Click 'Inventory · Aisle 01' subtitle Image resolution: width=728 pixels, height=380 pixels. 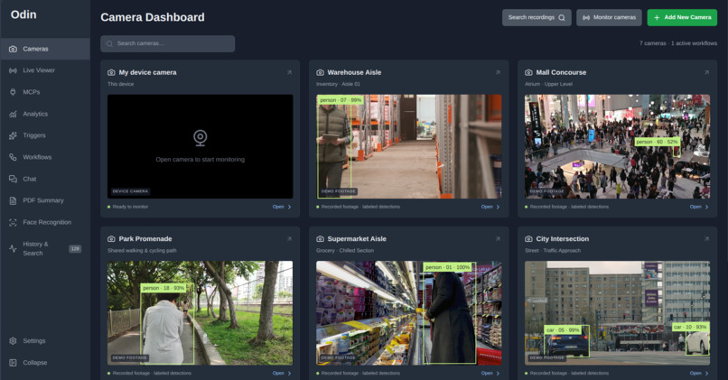(338, 84)
